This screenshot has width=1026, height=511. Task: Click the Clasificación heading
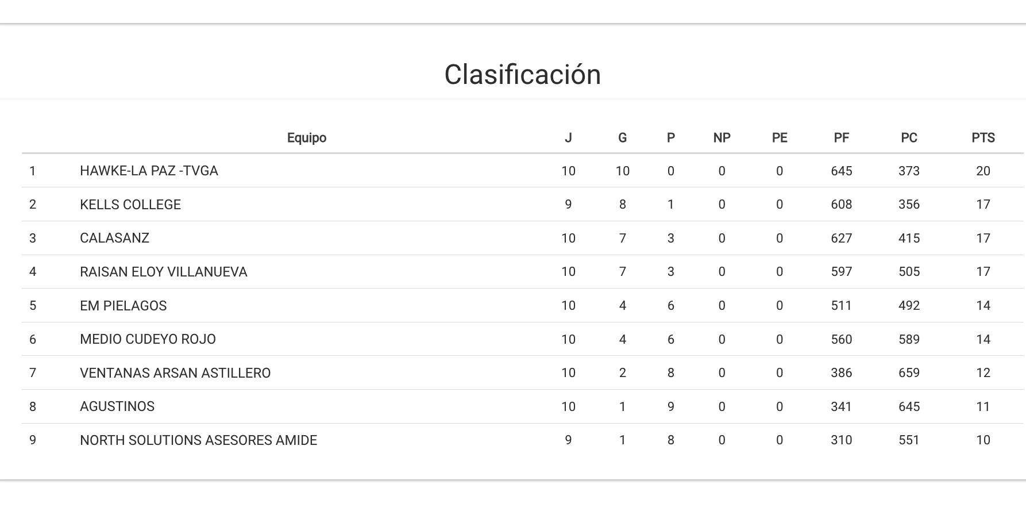pos(523,75)
